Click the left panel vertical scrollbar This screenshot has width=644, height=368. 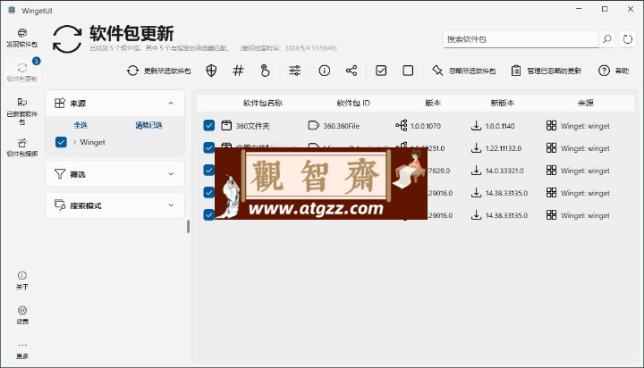pyautogui.click(x=188, y=227)
